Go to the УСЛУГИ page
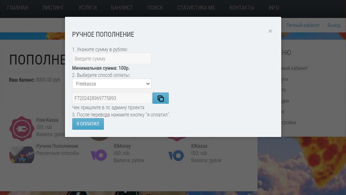Image resolution: width=346 pixels, height=195 pixels. pyautogui.click(x=88, y=8)
